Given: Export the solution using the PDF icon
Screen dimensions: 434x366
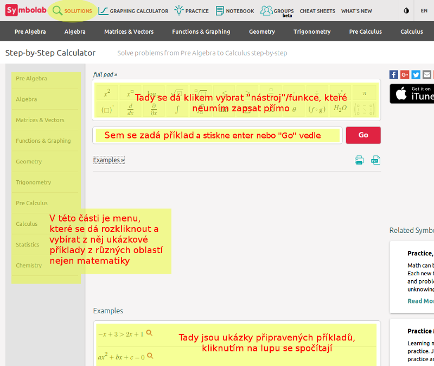Looking at the screenshot, I should pos(375,161).
